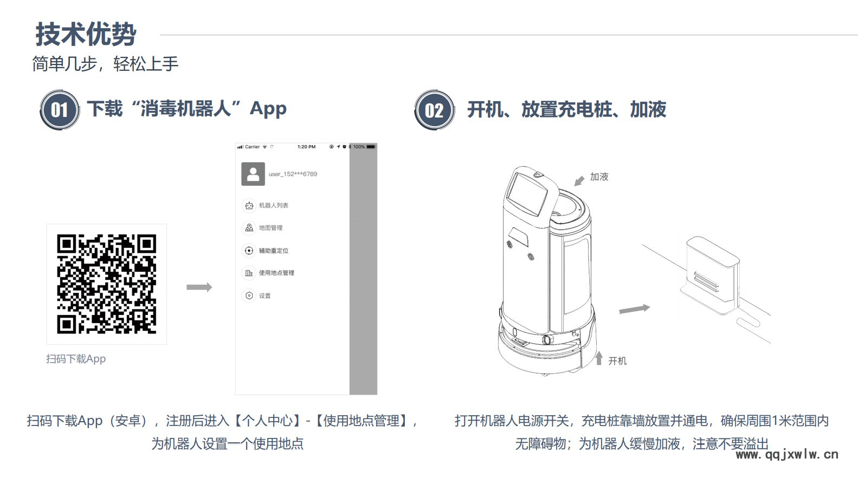Click the settings hexagon icon
Screen dimensions: 858x478
[x=249, y=296]
